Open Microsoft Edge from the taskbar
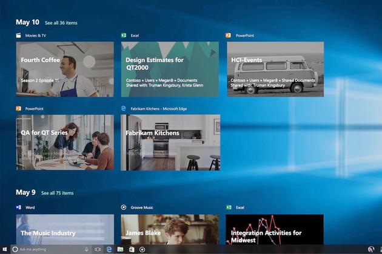382x254 pixels. [x=109, y=249]
